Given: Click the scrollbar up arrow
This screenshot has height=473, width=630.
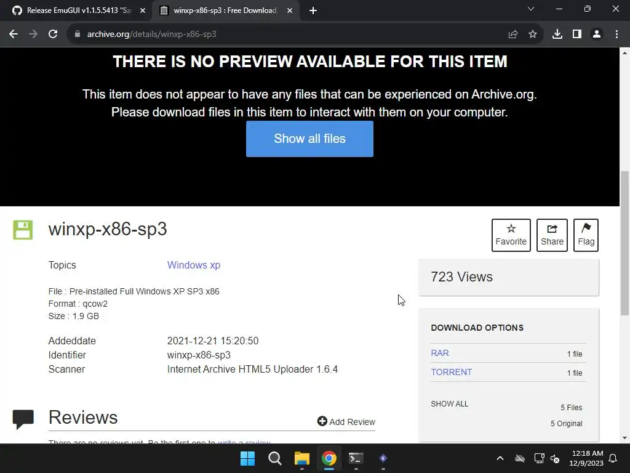Looking at the screenshot, I should click(x=625, y=53).
